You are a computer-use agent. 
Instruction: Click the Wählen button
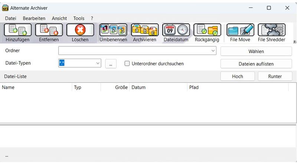click(256, 51)
